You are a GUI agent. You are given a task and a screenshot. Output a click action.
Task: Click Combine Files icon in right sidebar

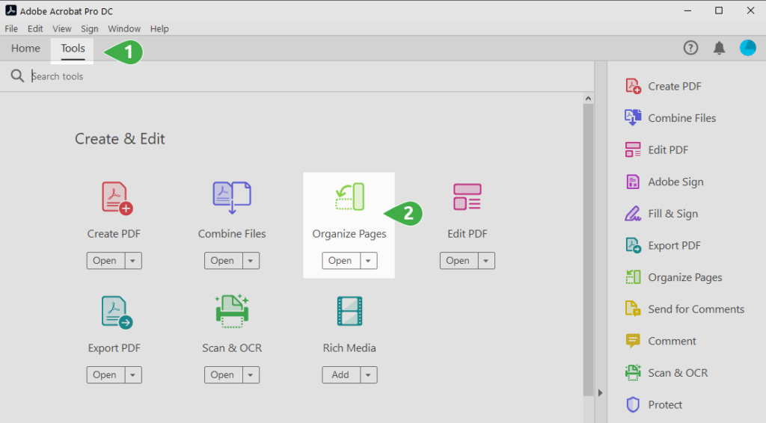coord(633,118)
